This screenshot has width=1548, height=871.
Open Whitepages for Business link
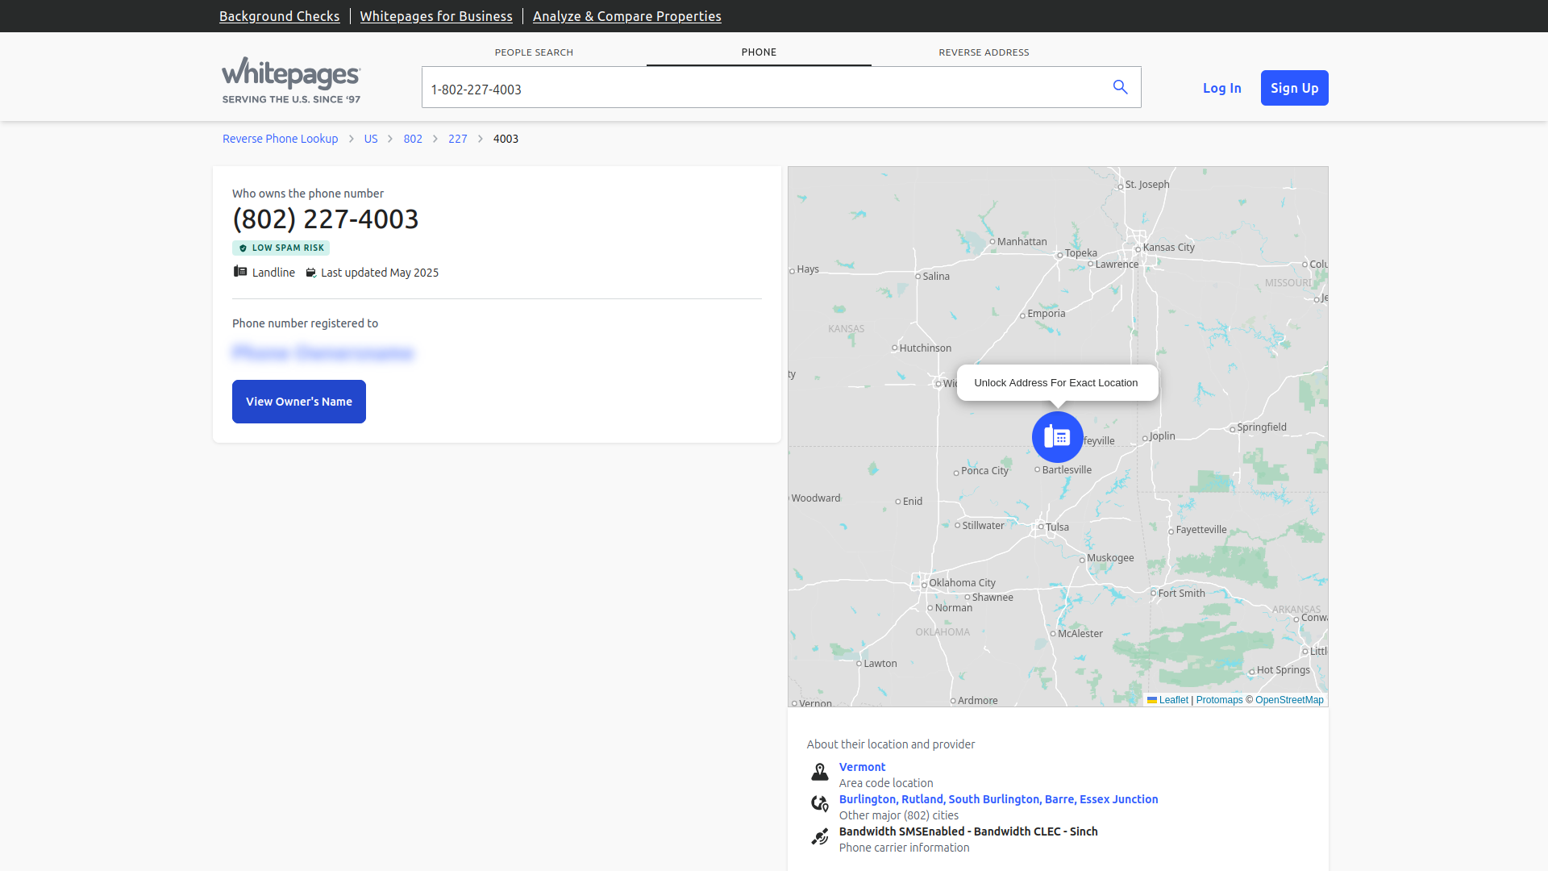coord(436,16)
